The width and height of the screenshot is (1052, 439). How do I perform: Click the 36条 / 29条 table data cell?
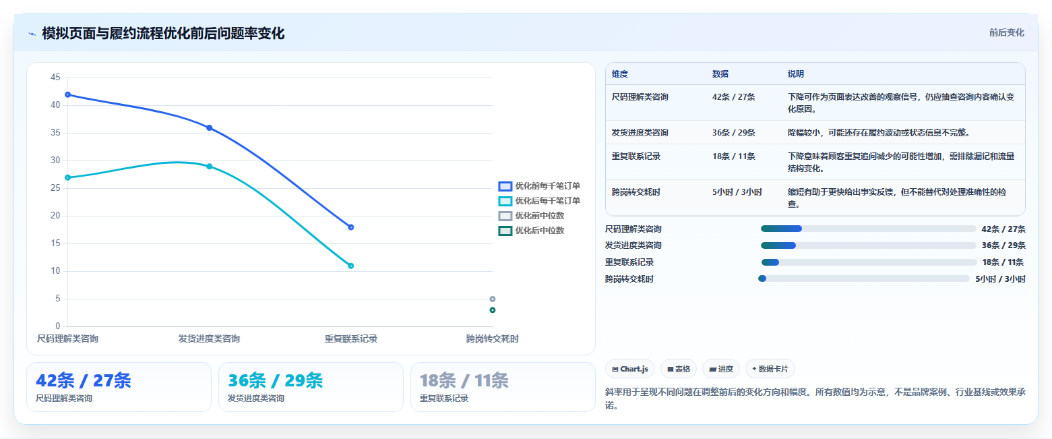tap(734, 133)
